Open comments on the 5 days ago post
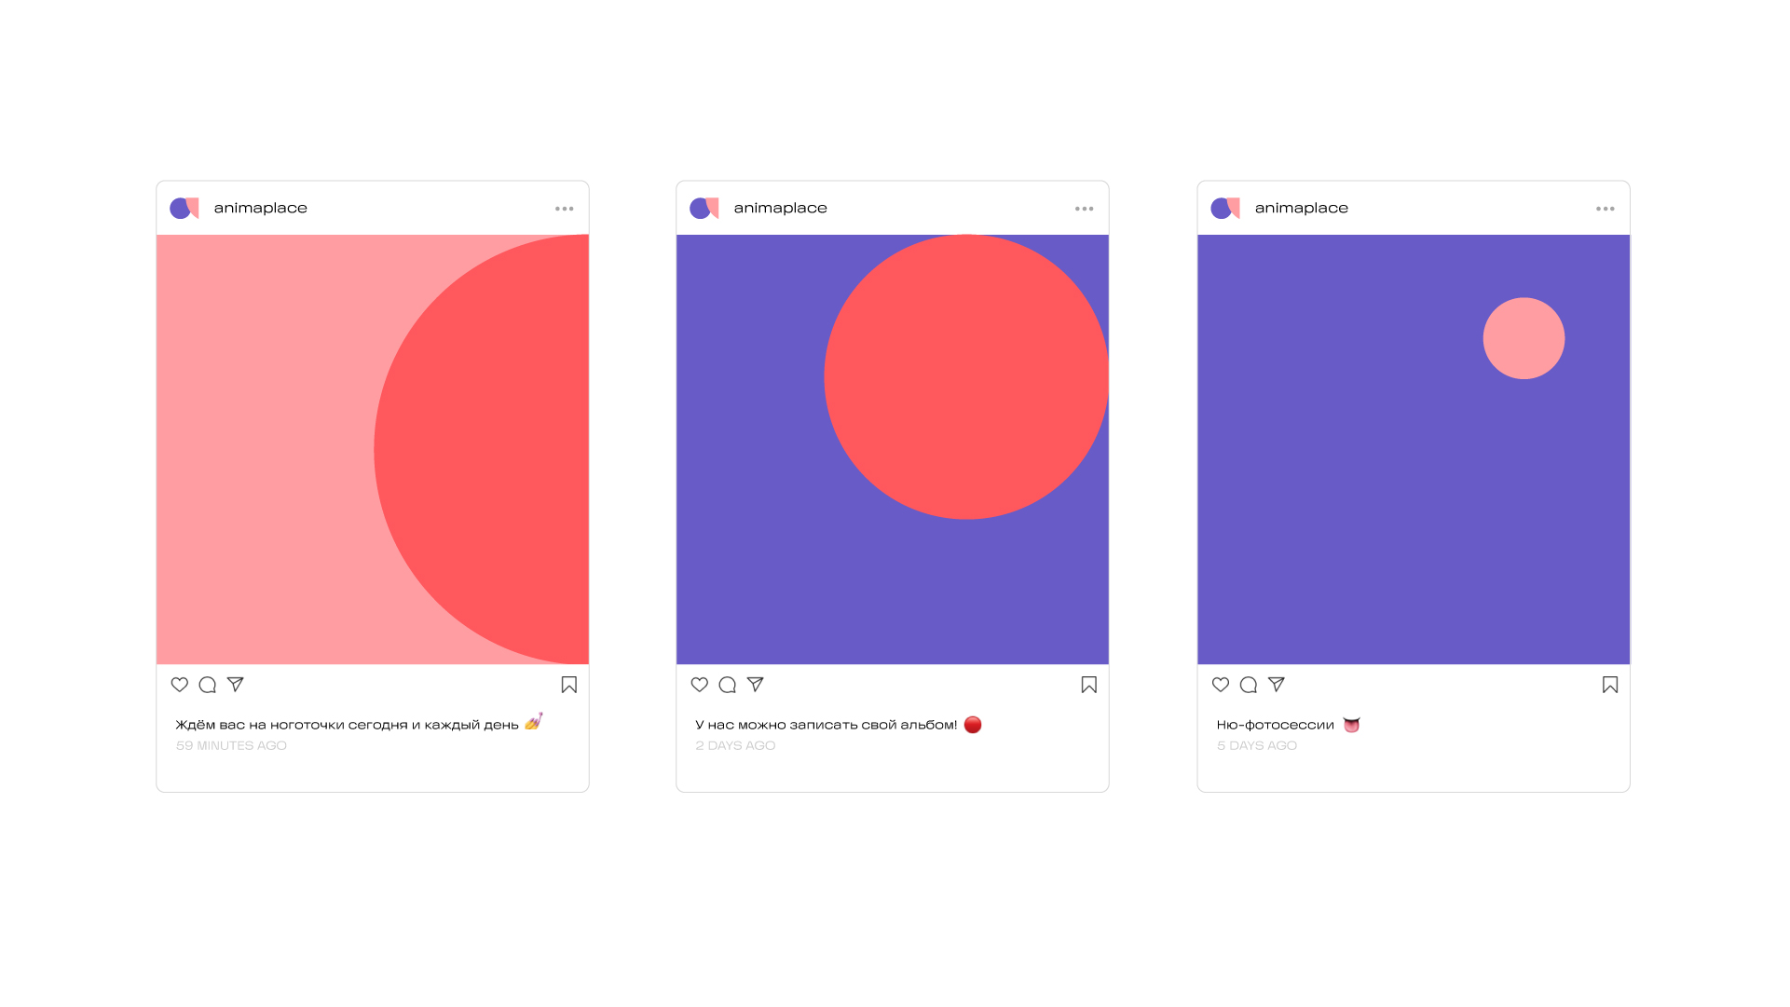Viewport: 1790px width, 1007px height. coord(1249,685)
